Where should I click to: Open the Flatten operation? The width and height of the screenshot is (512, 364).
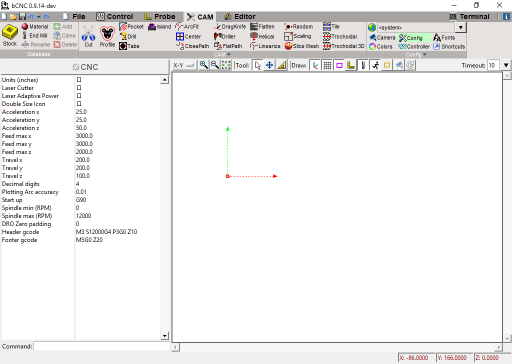pyautogui.click(x=263, y=26)
